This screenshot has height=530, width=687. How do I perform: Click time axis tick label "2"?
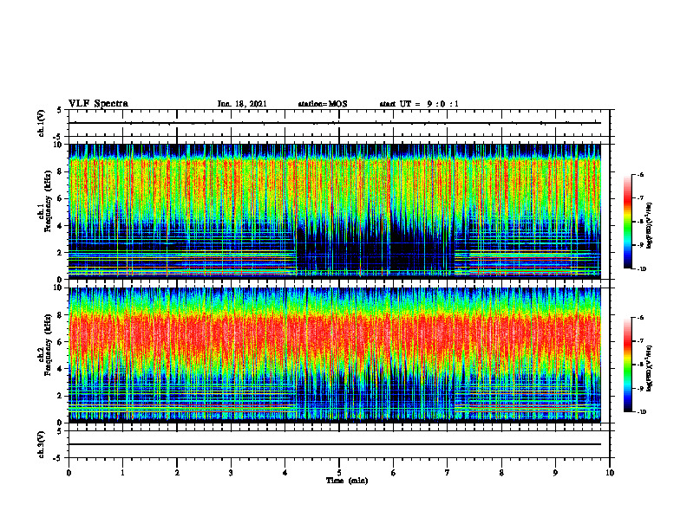pyautogui.click(x=177, y=473)
